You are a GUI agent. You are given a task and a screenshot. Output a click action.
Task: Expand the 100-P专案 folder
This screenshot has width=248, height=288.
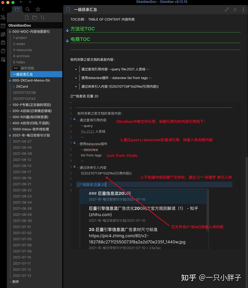(x=10, y=105)
